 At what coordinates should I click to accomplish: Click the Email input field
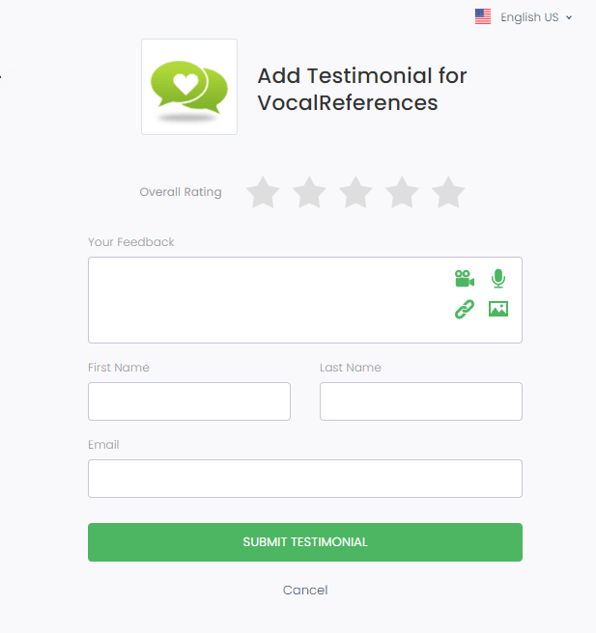point(305,479)
